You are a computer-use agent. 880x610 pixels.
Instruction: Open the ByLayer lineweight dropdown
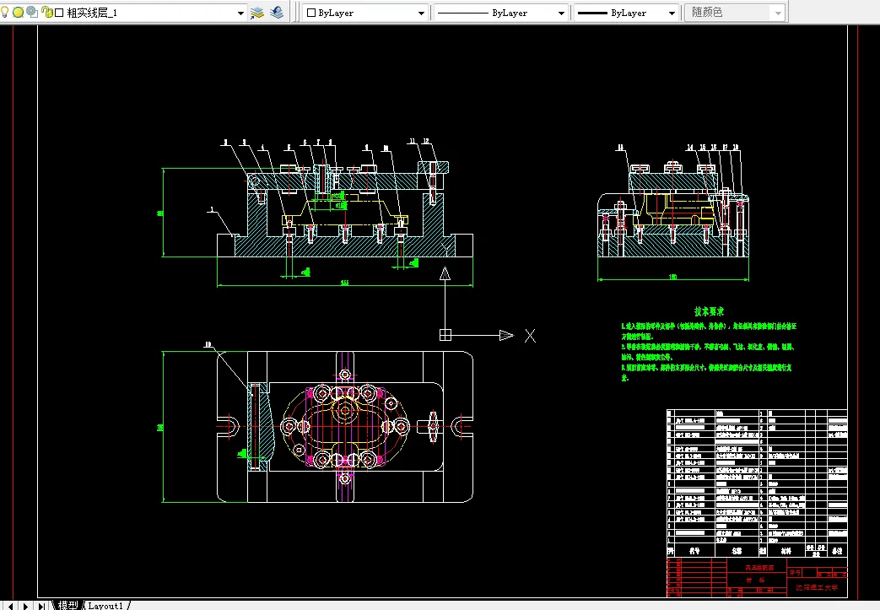pyautogui.click(x=672, y=13)
